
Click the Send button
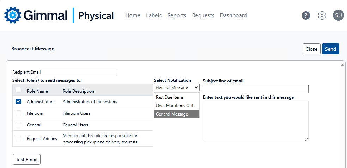click(x=330, y=49)
